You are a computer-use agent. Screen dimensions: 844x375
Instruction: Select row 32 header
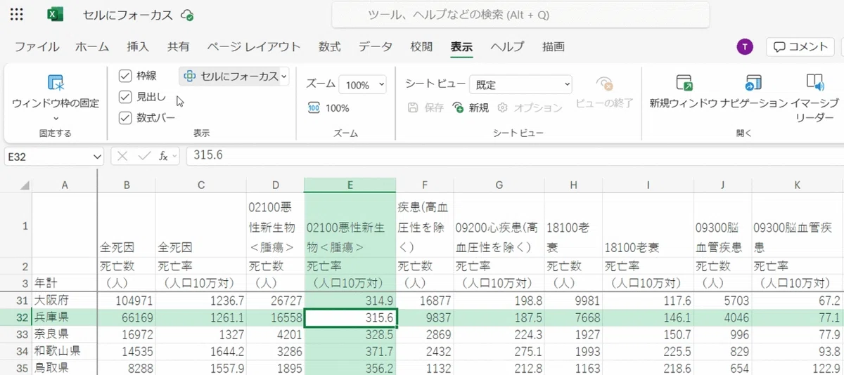[15, 317]
